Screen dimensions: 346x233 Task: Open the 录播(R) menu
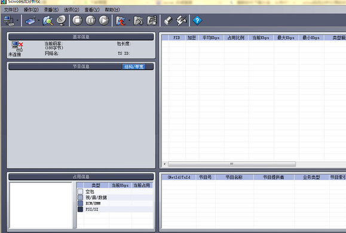51,10
